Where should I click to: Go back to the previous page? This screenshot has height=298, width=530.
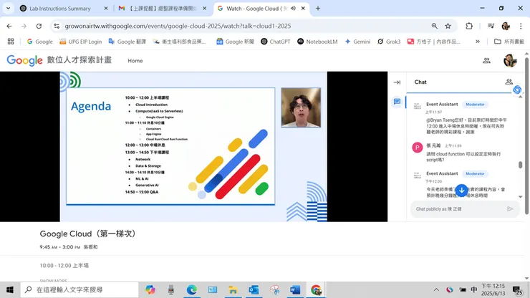pyautogui.click(x=9, y=26)
